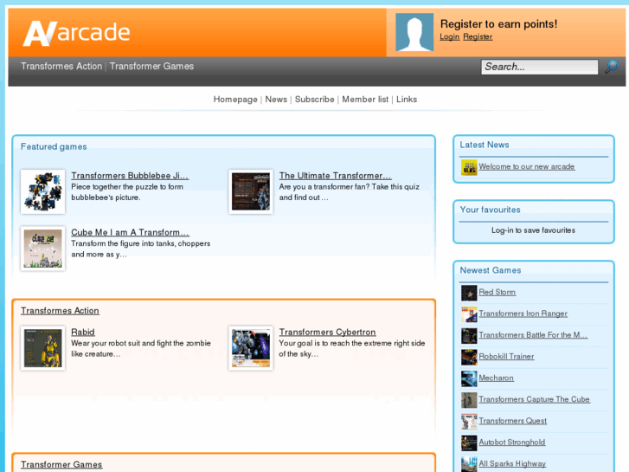
Task: Open the Transformers Quest link
Action: click(x=513, y=421)
